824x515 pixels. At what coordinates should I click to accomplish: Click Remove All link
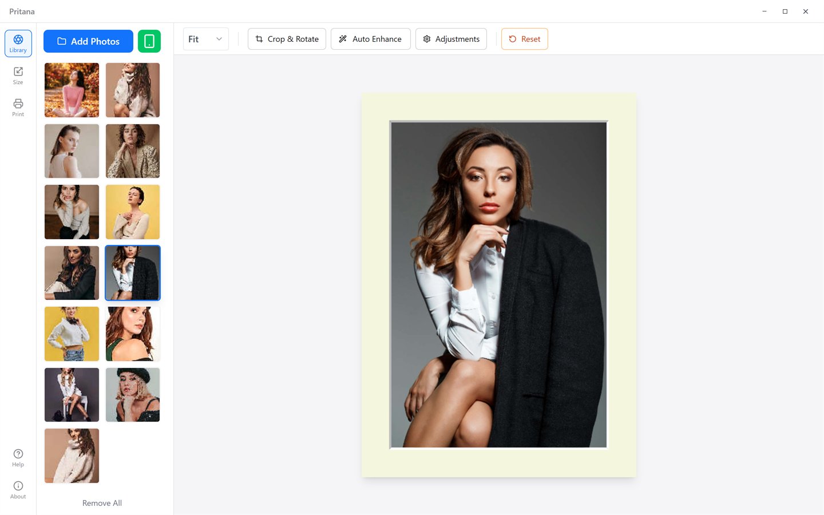click(102, 503)
